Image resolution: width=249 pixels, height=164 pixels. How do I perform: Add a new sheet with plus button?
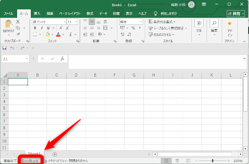pyautogui.click(x=54, y=154)
